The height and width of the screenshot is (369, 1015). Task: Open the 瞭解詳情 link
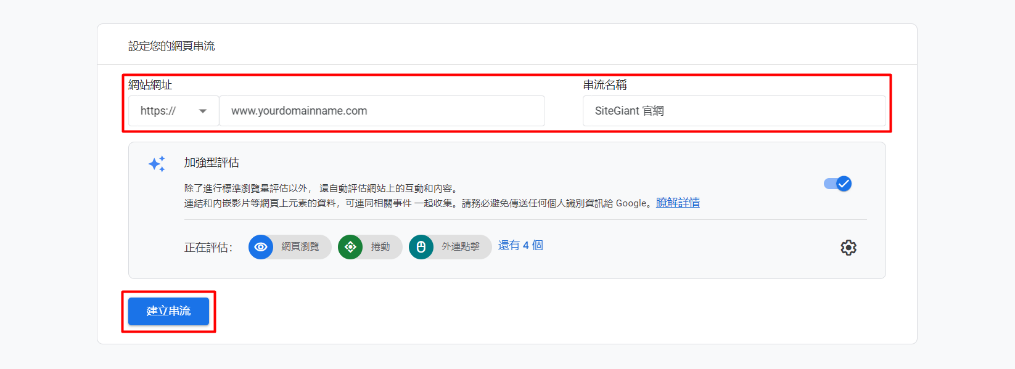678,203
